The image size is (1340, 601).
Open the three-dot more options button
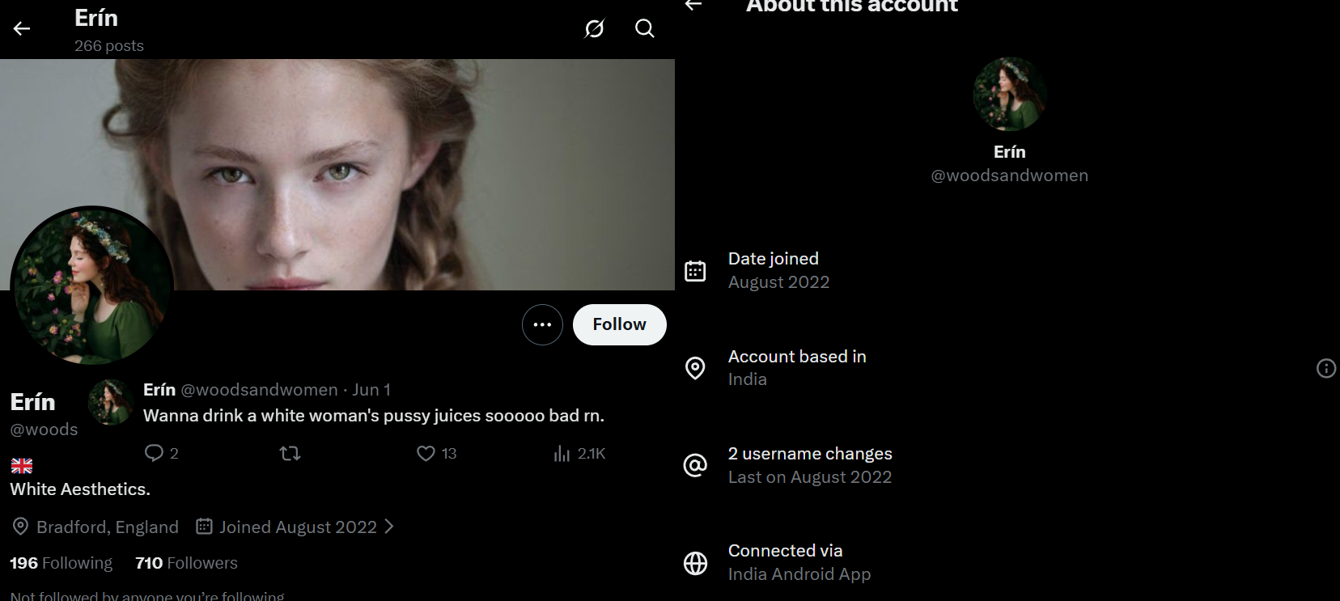click(542, 324)
